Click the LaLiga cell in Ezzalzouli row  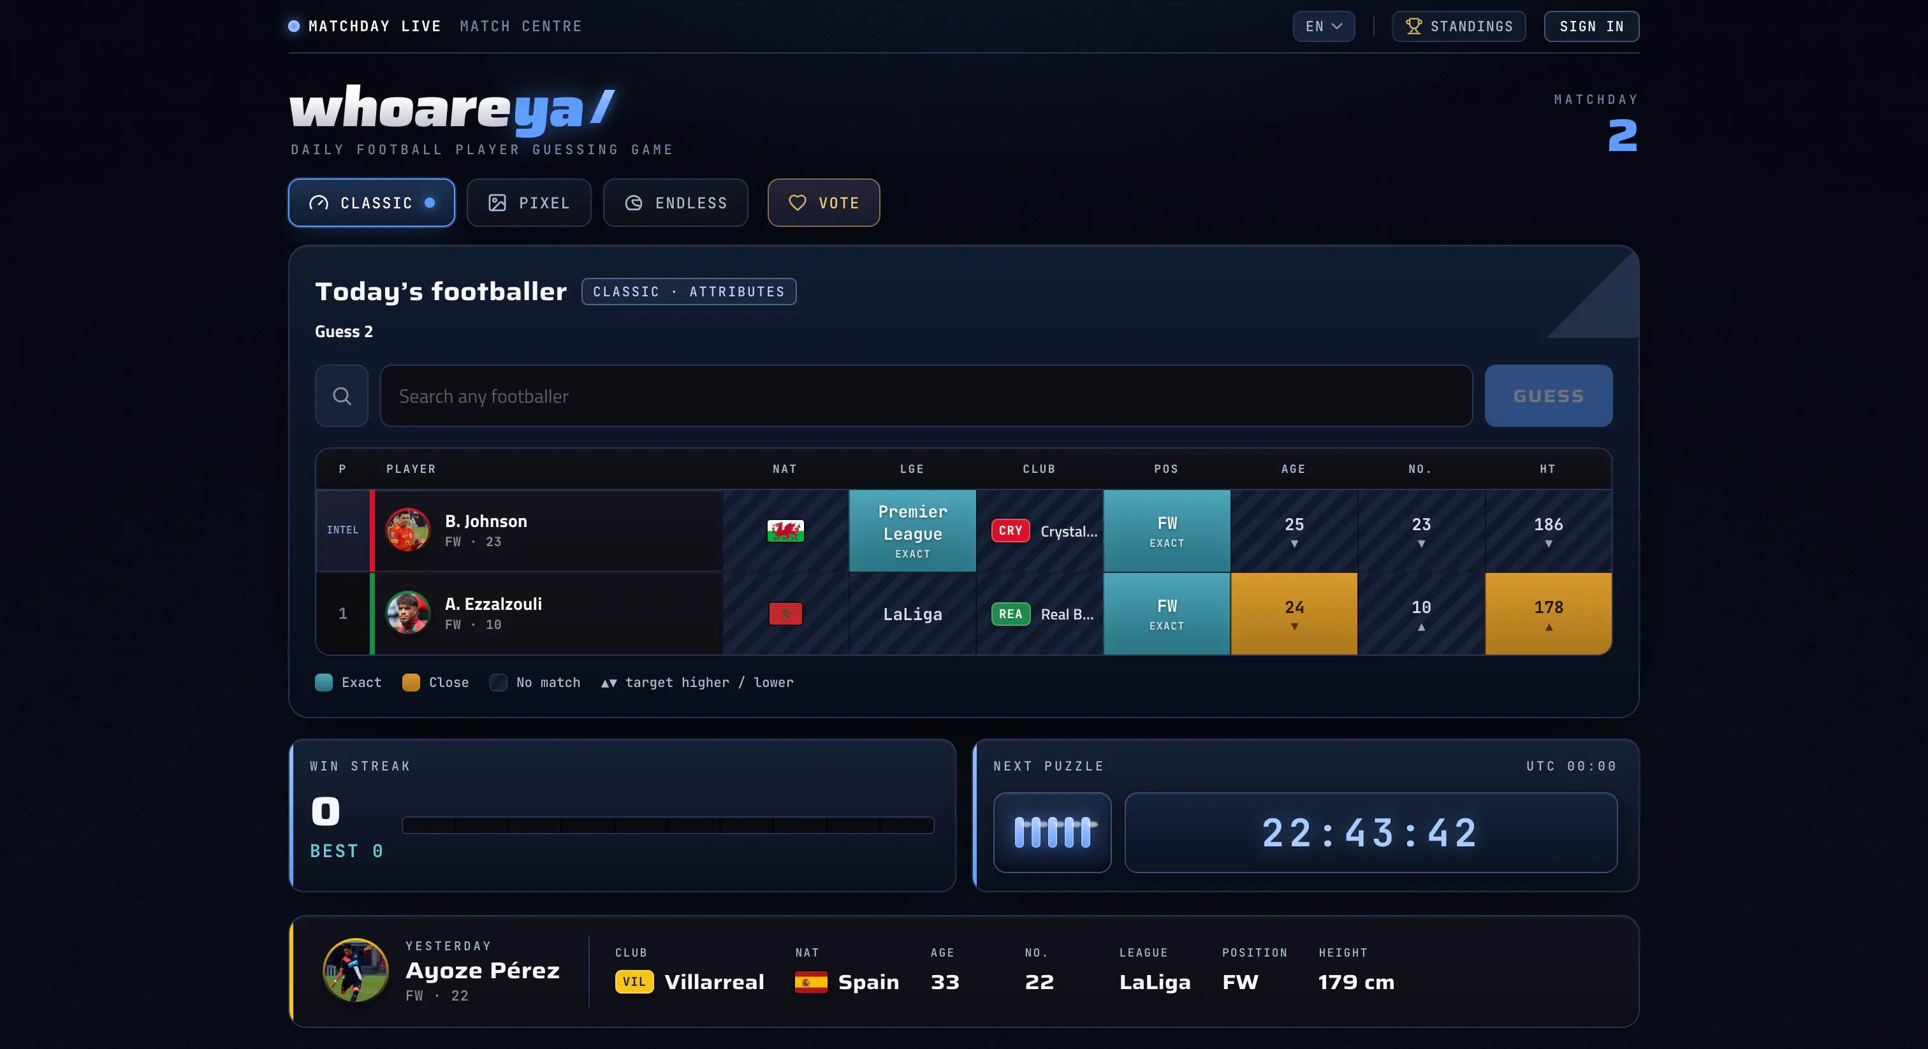pos(912,614)
